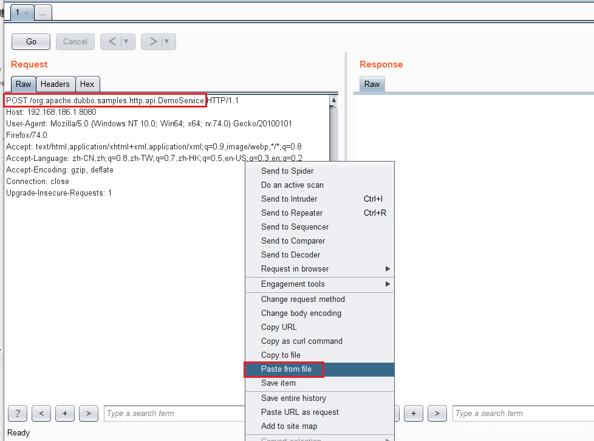Open the forward history dropdown arrow
This screenshot has width=594, height=441.
point(167,41)
